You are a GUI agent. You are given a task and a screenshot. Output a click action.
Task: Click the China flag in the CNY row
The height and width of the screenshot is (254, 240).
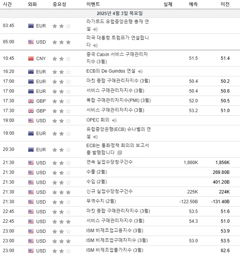click(31, 58)
